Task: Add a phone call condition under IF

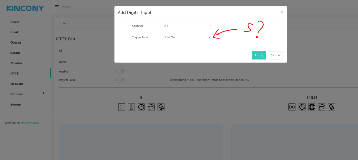Action: pos(161,107)
